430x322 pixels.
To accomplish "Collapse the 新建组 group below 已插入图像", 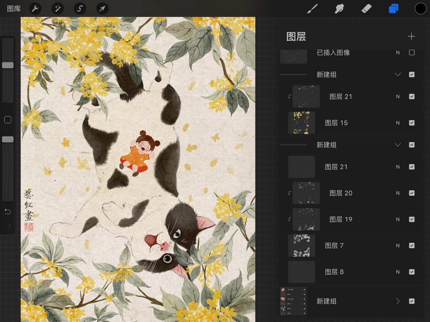I will pyautogui.click(x=398, y=75).
